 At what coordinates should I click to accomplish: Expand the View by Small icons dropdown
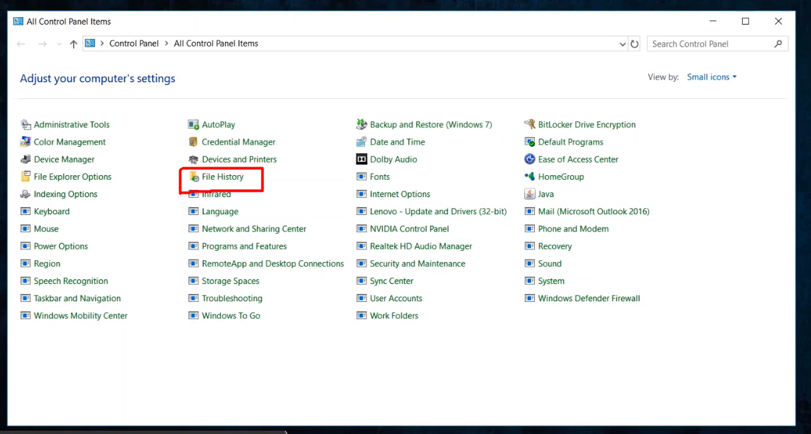pyautogui.click(x=712, y=77)
